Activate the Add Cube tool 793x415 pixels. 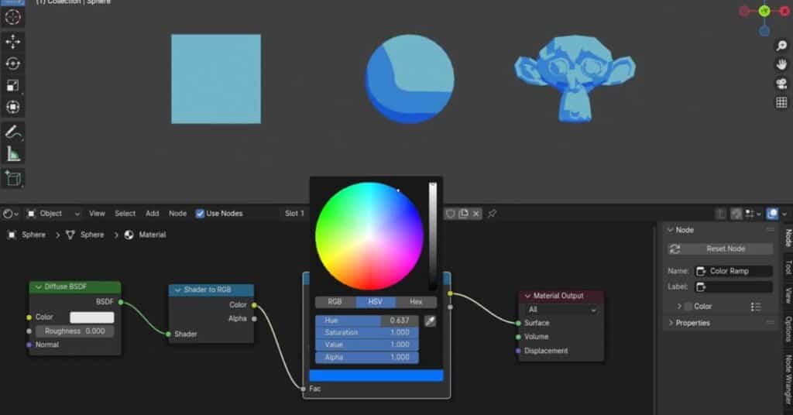(x=13, y=179)
